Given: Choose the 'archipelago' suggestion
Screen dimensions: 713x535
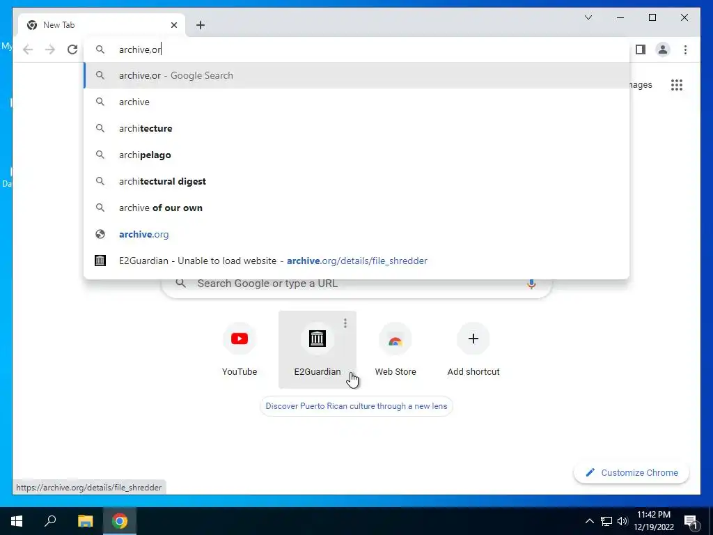Looking at the screenshot, I should coord(356,155).
